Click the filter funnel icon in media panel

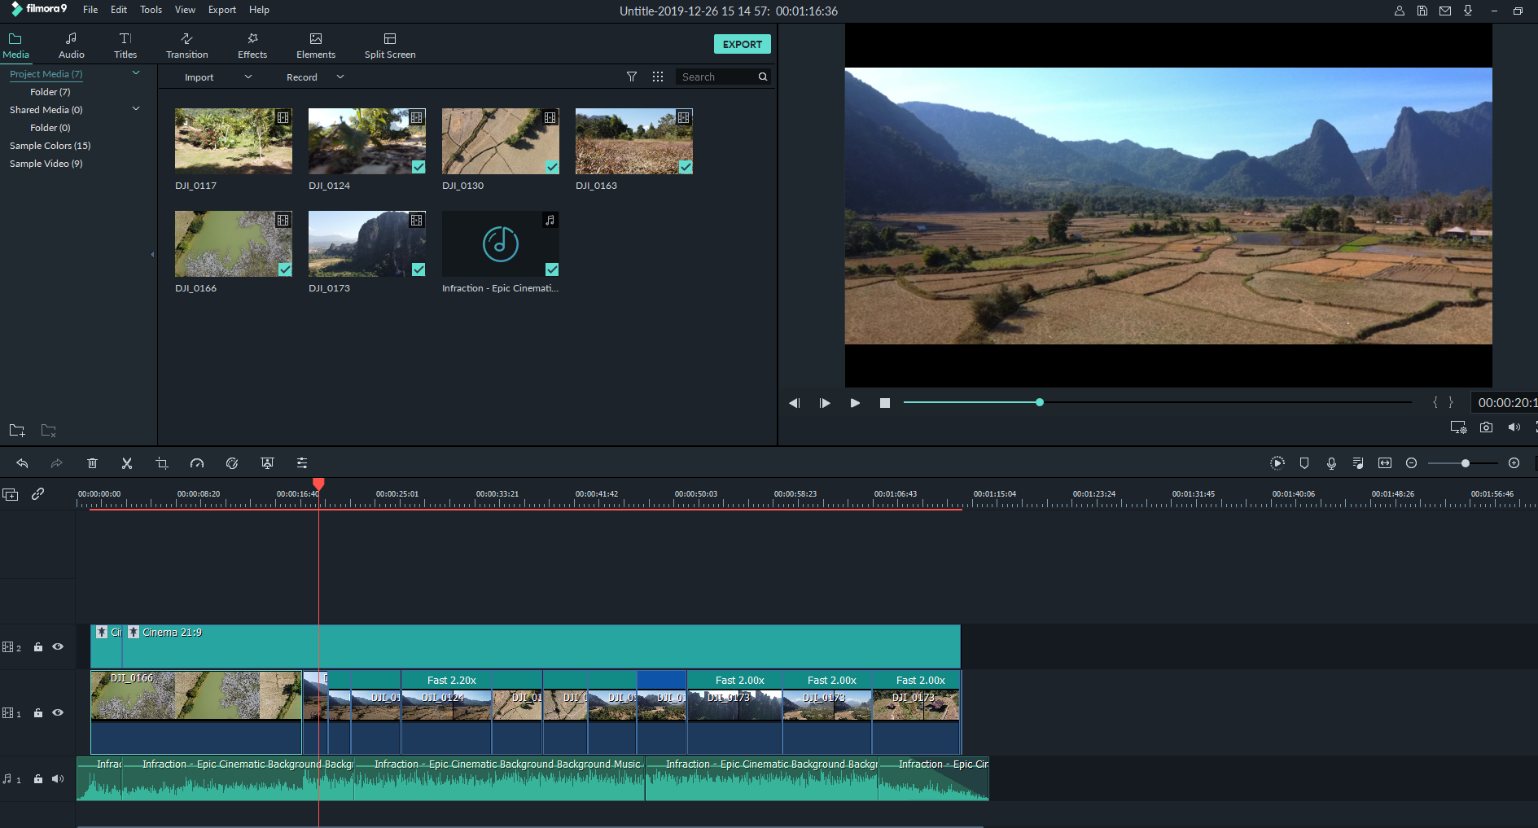pos(632,77)
